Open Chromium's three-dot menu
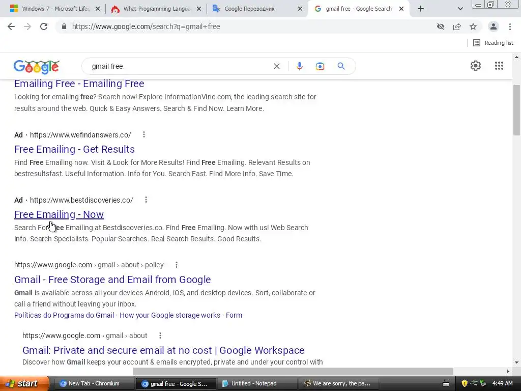The image size is (521, 391). click(510, 26)
